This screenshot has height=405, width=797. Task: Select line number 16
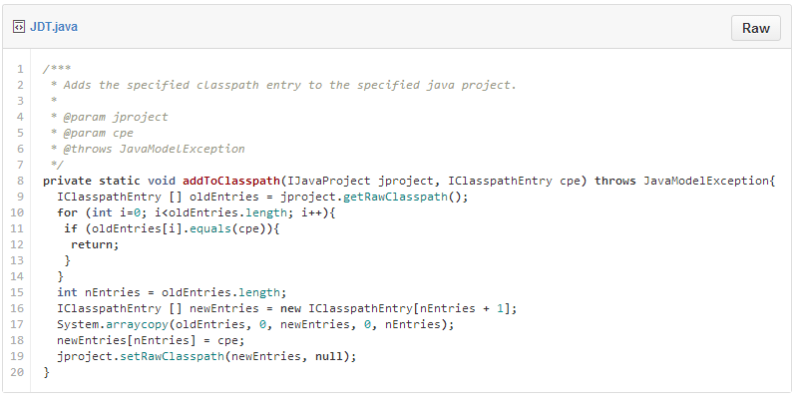(x=19, y=308)
